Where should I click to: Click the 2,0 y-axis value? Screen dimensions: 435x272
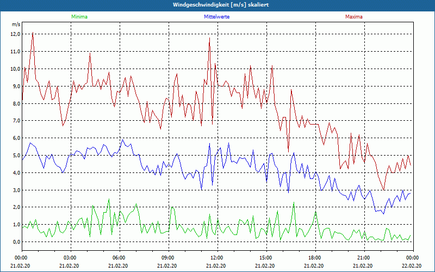[x=17, y=207]
